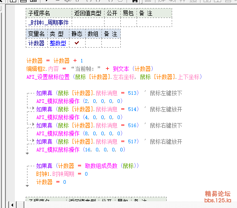Image resolution: width=237 pixels, height=208 pixels.
Task: Click the 鼠标右键按下 comment
Action: (x=166, y=125)
